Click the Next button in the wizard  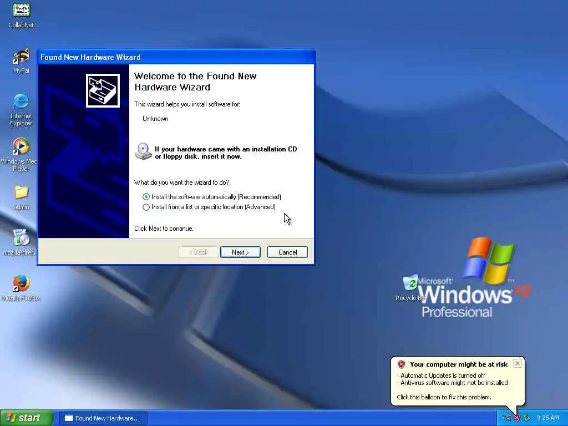[x=240, y=252]
